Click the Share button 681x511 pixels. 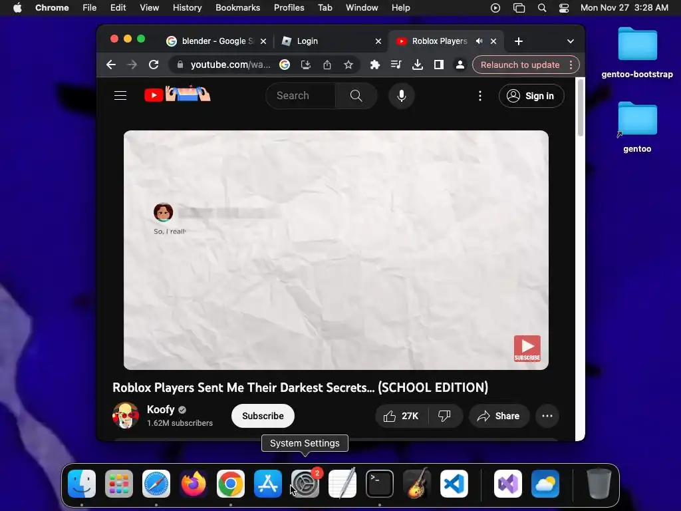[499, 416]
